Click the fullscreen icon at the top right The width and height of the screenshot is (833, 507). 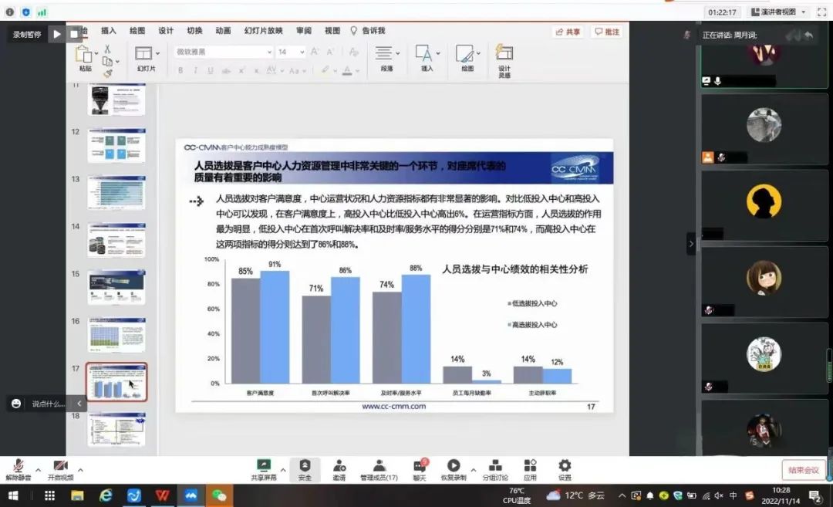point(821,12)
